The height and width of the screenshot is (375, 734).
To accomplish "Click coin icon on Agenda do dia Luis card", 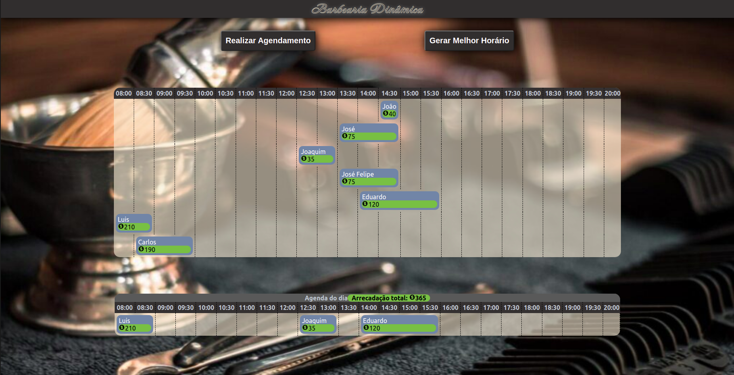I will (122, 328).
